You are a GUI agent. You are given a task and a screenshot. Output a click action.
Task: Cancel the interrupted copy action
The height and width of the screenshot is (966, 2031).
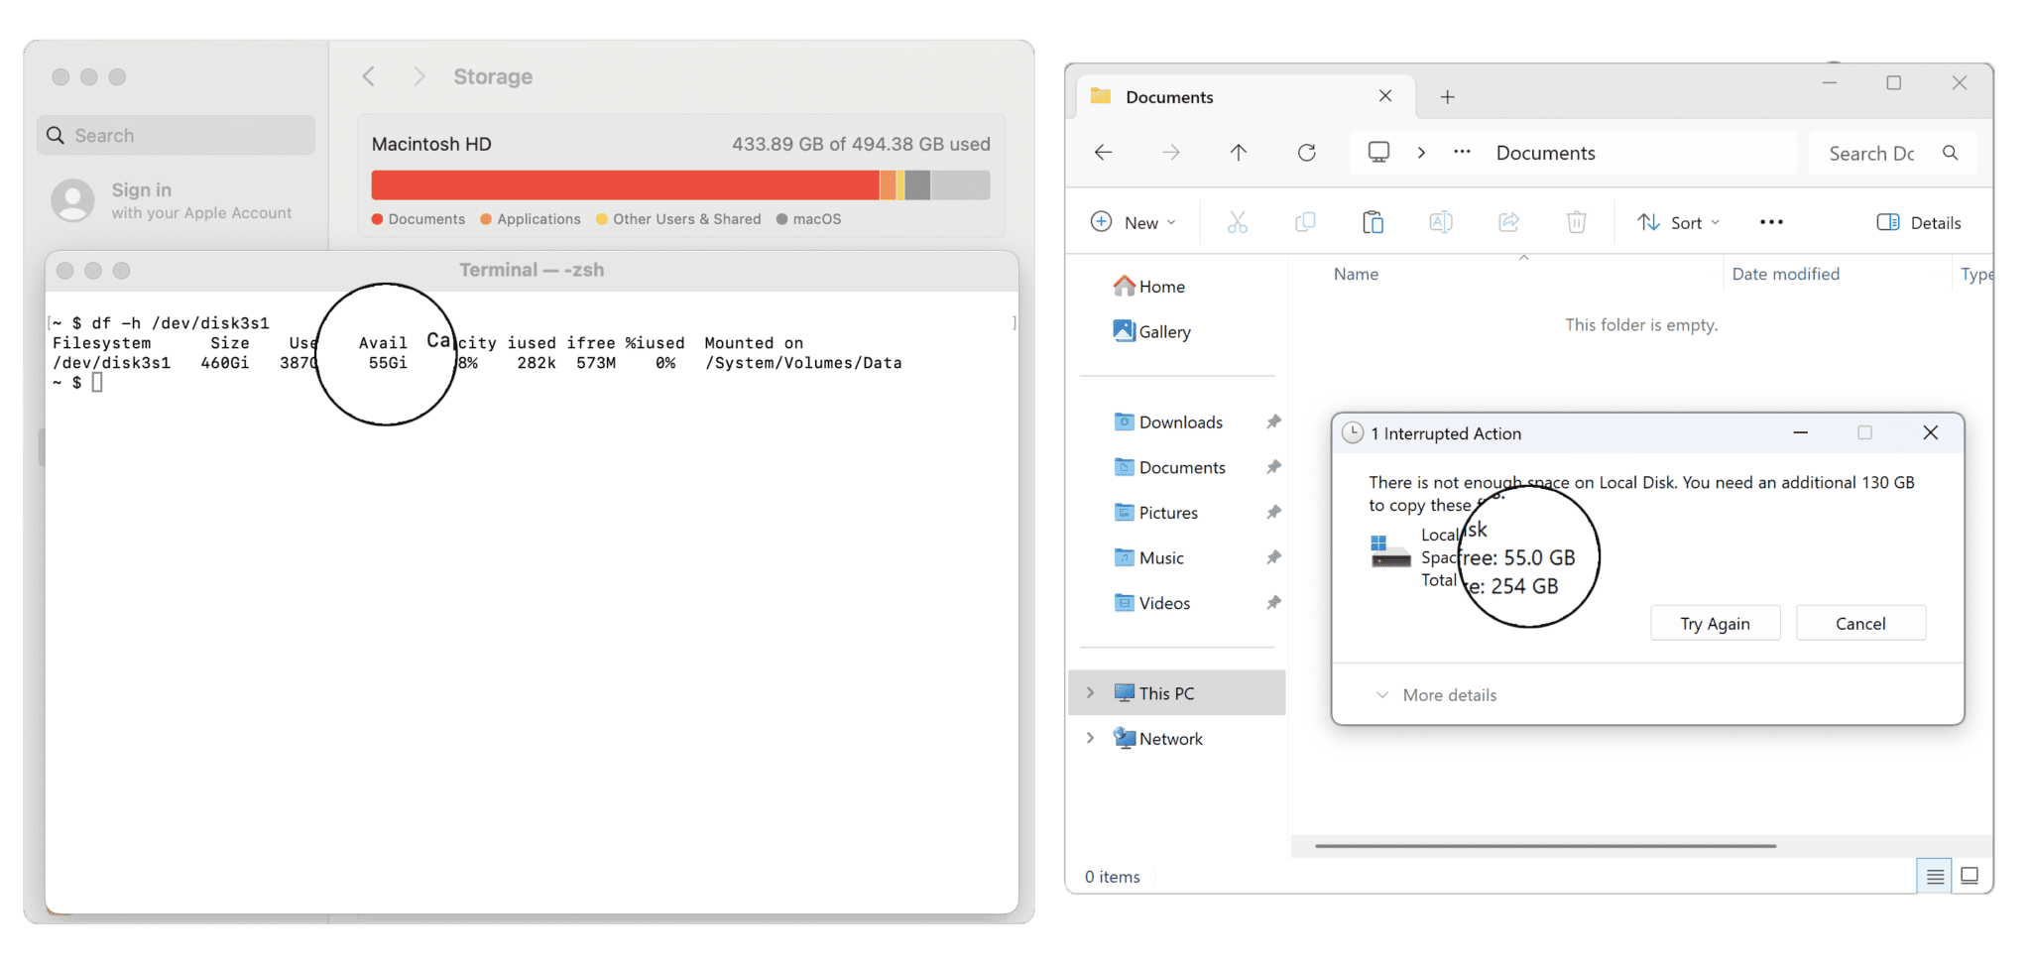pyautogui.click(x=1860, y=622)
